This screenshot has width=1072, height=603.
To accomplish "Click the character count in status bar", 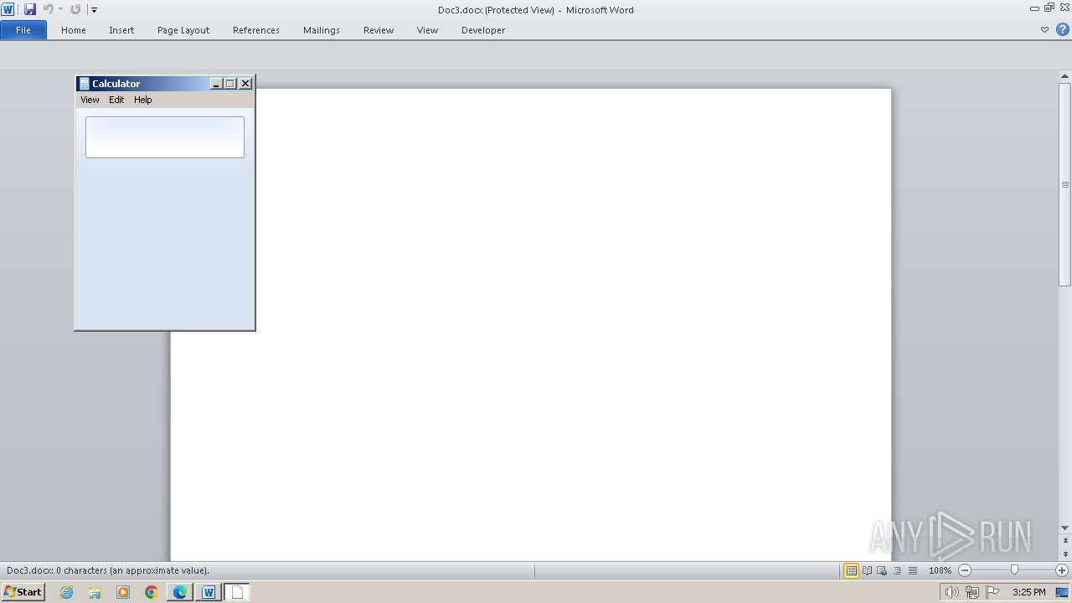I will click(x=108, y=570).
